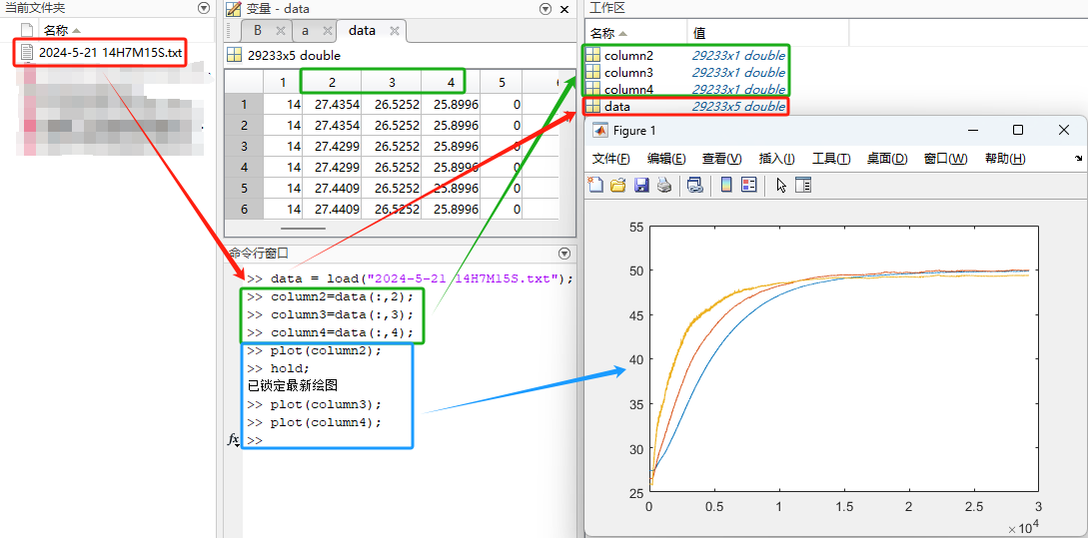Print the figure with the printer icon
Image resolution: width=1088 pixels, height=538 pixels.
pyautogui.click(x=664, y=185)
